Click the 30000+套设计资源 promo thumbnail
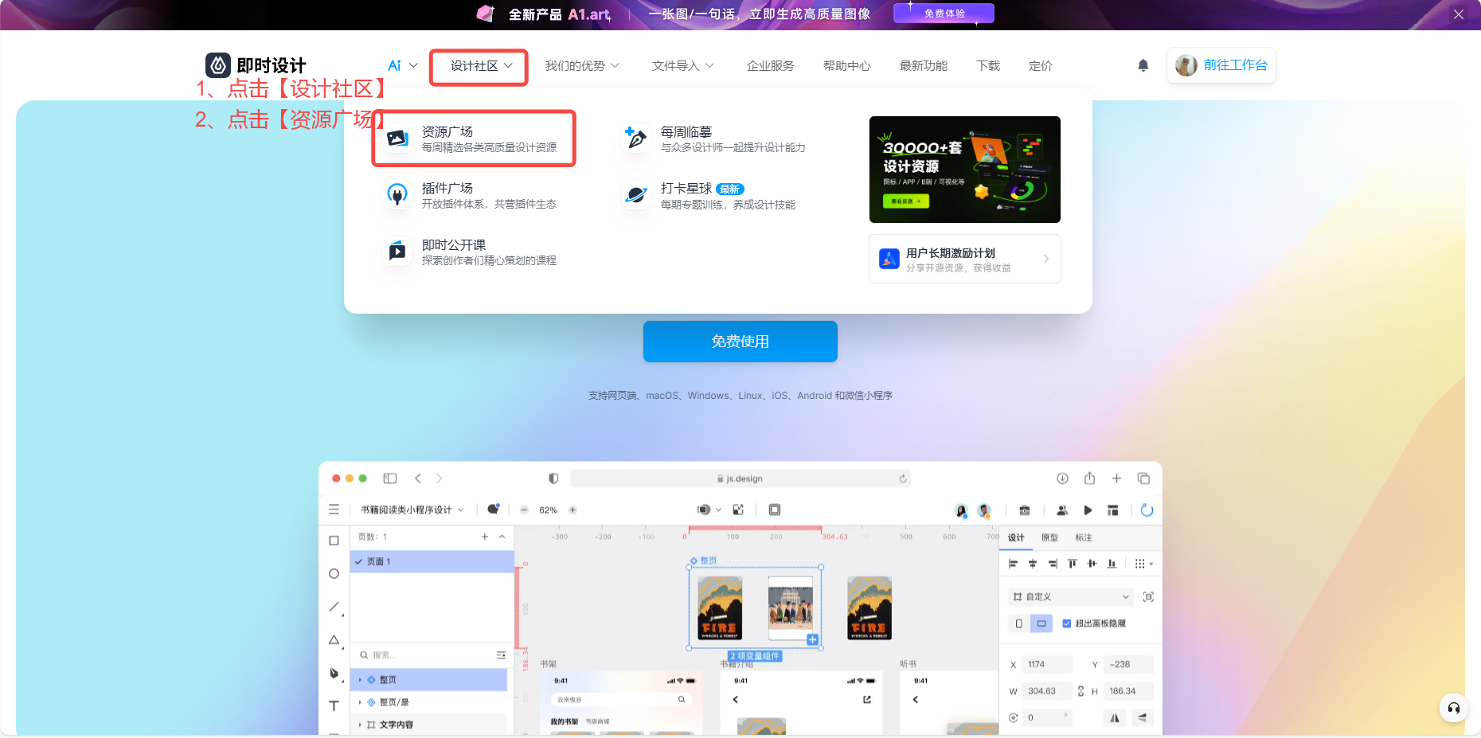 964,170
